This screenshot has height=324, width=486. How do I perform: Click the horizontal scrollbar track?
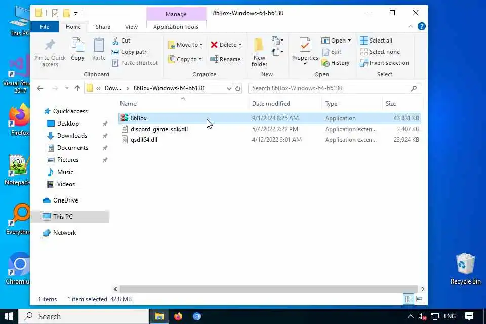tap(269, 289)
